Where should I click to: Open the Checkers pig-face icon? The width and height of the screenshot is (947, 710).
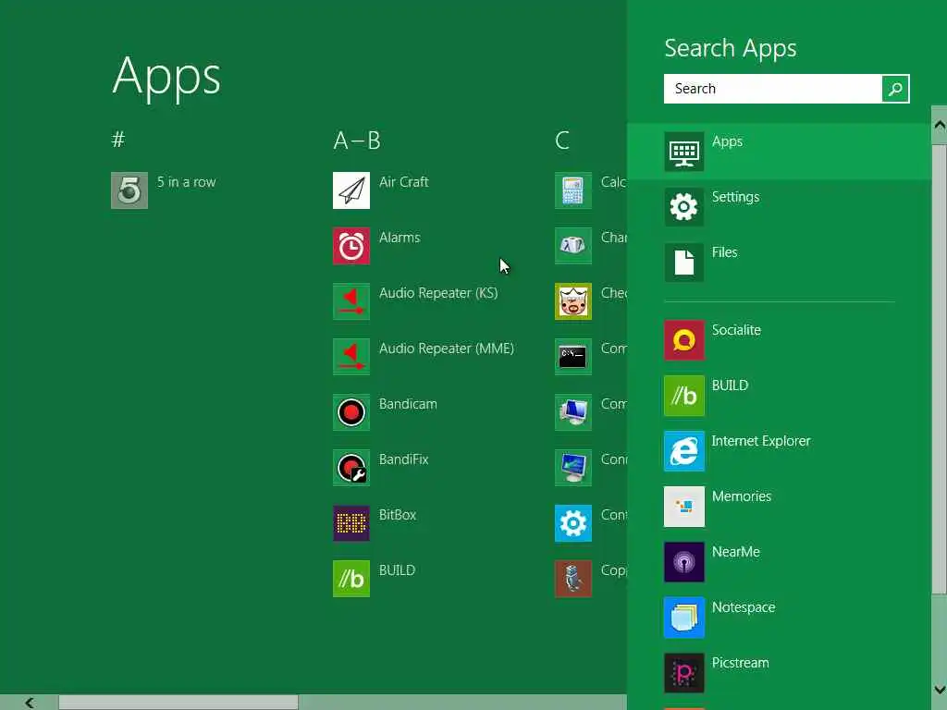(x=573, y=301)
